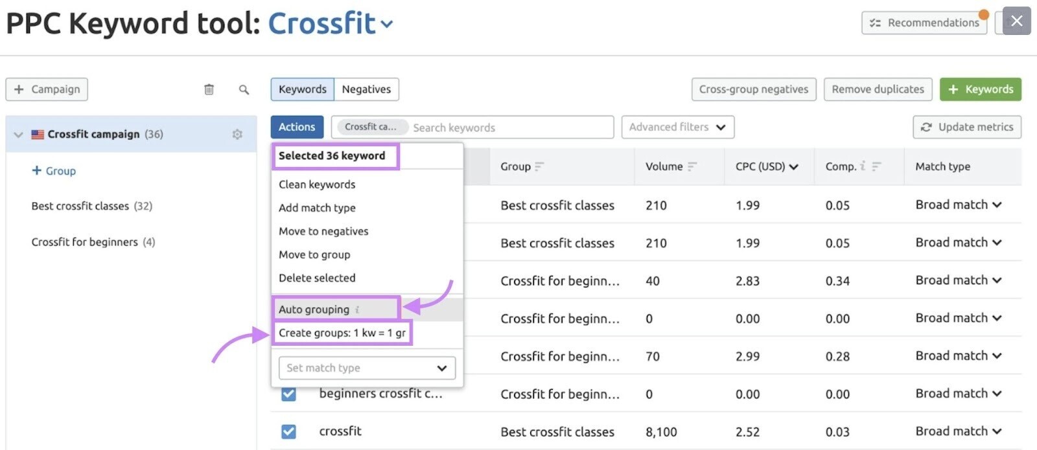Click the trash delete icon in sidebar
Screen dimensions: 1037x450
click(209, 89)
